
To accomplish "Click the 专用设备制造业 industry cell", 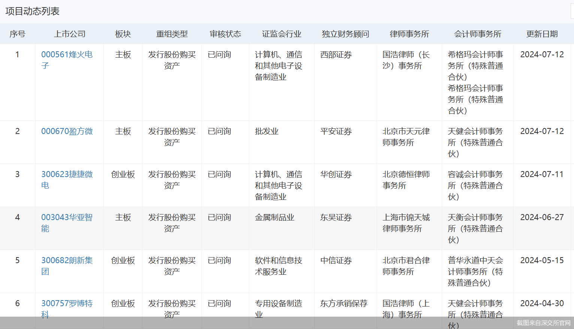I will [278, 309].
